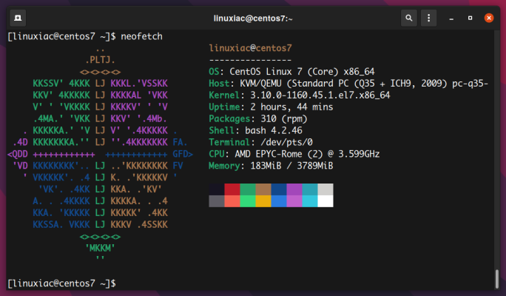The height and width of the screenshot is (296, 506).
Task: Open the terminal search
Action: pos(409,18)
